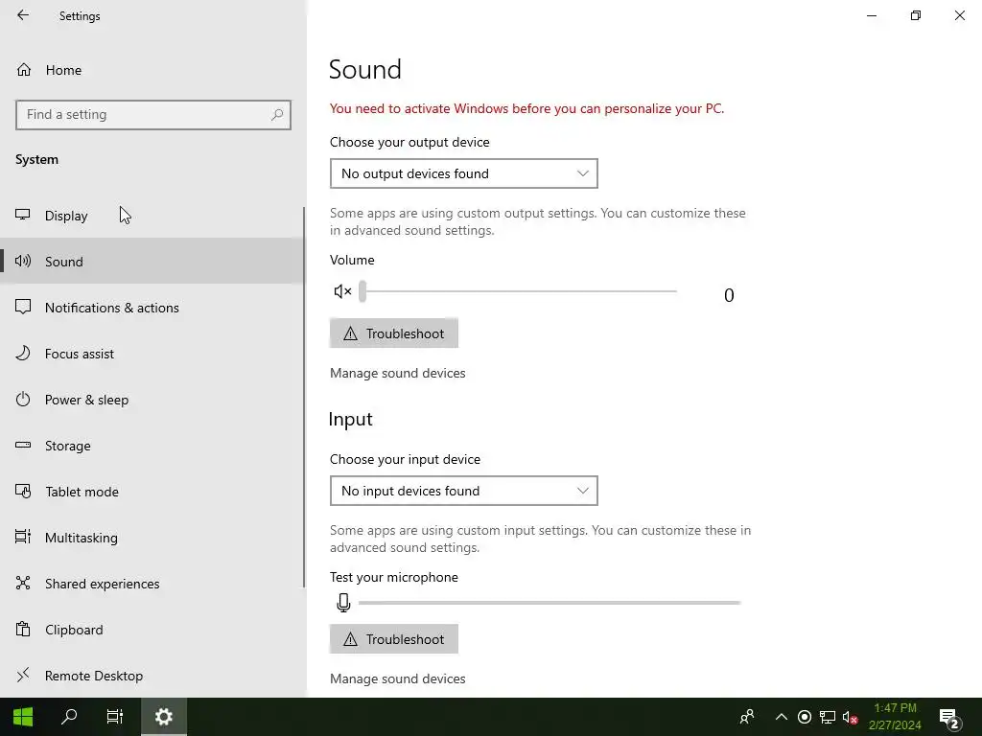Click the Settings gear taskbar button
This screenshot has height=736, width=982.
click(x=163, y=717)
